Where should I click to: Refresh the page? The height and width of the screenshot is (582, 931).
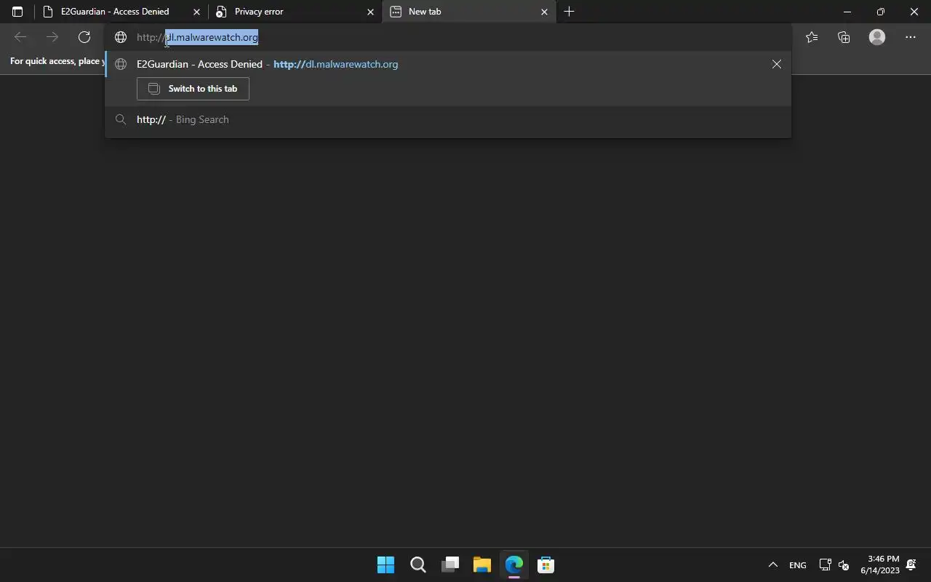click(x=84, y=37)
